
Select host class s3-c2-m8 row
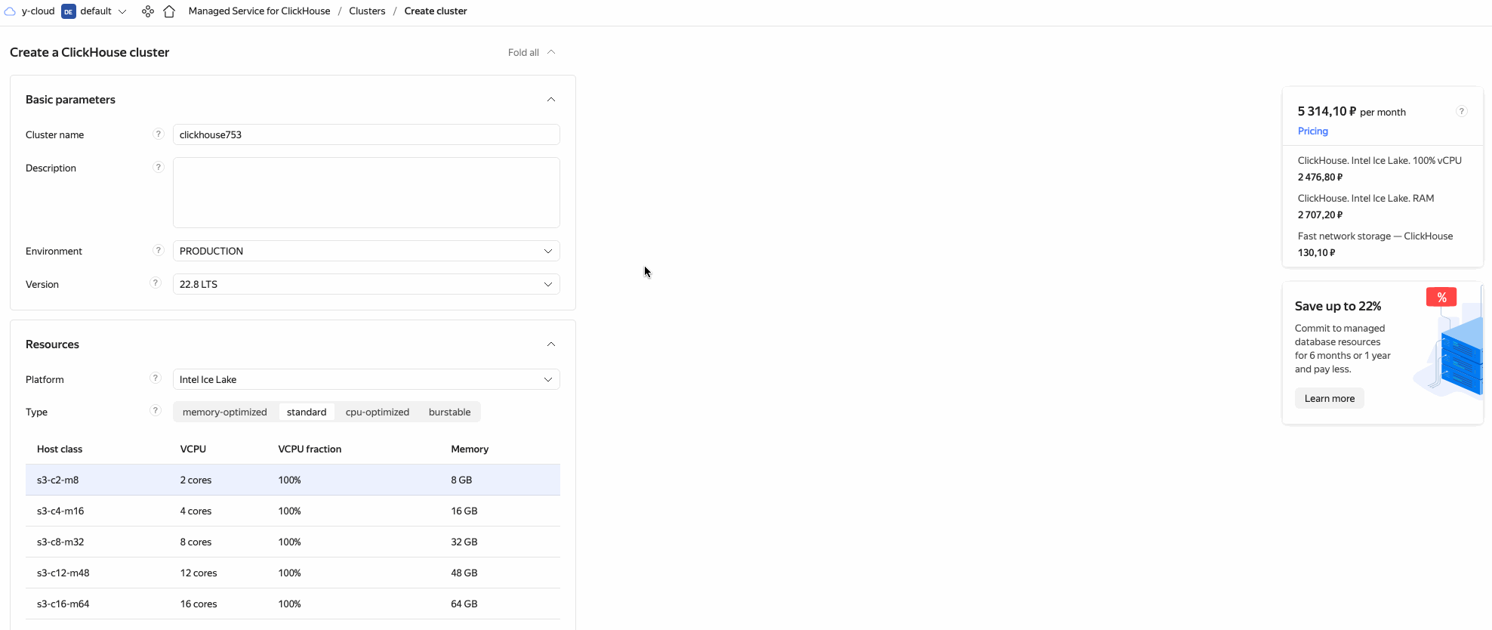click(293, 480)
